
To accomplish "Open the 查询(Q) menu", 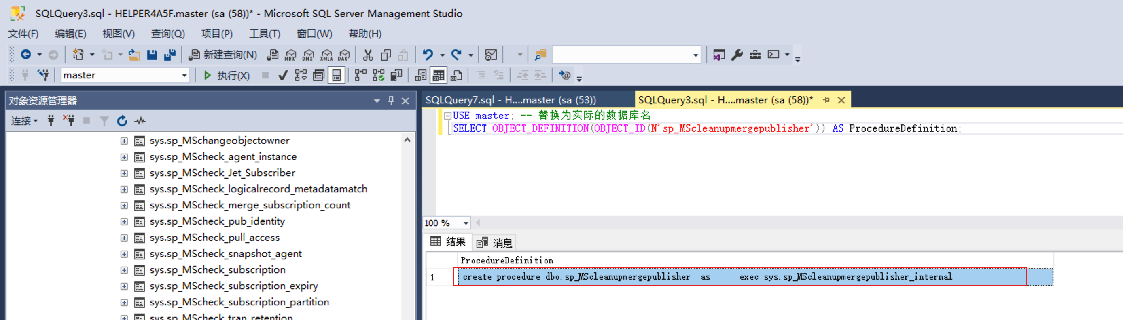I will coord(168,34).
